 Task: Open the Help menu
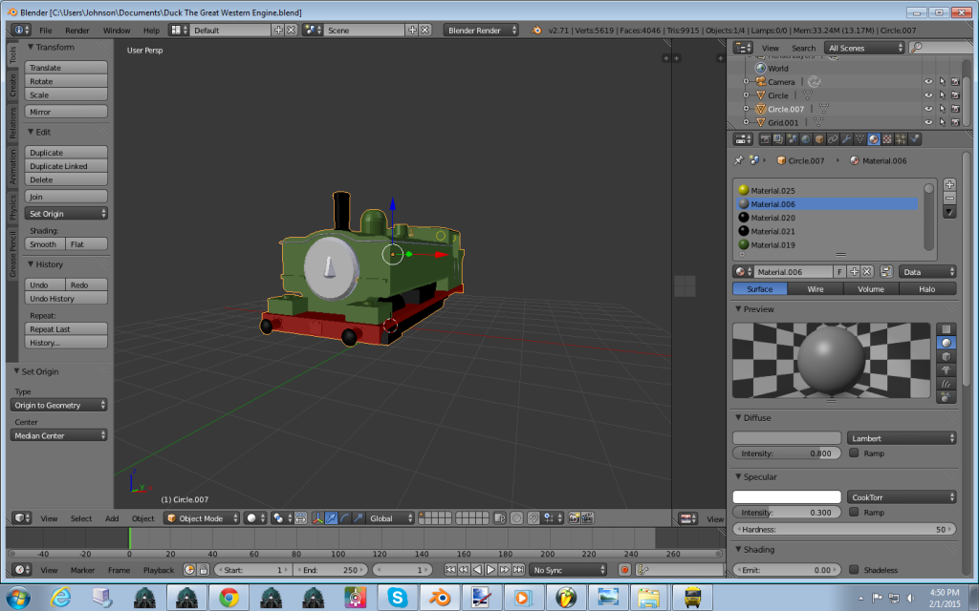[x=151, y=30]
